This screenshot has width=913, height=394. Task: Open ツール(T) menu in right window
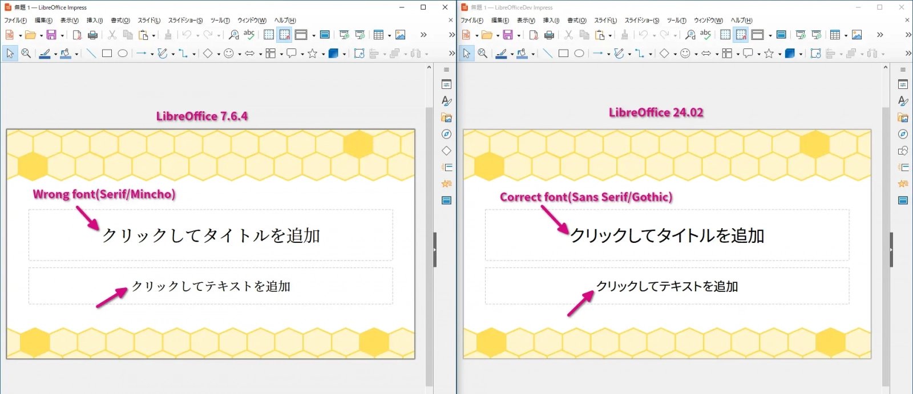click(x=676, y=21)
